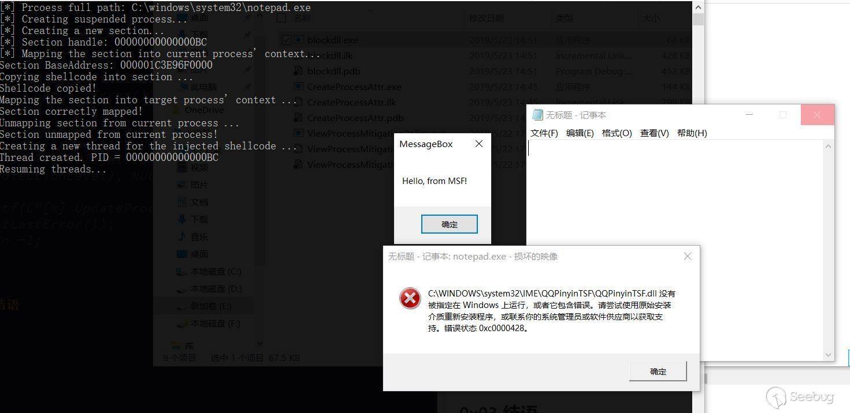Open OneDrive in Explorer navigation pane

coord(204,110)
